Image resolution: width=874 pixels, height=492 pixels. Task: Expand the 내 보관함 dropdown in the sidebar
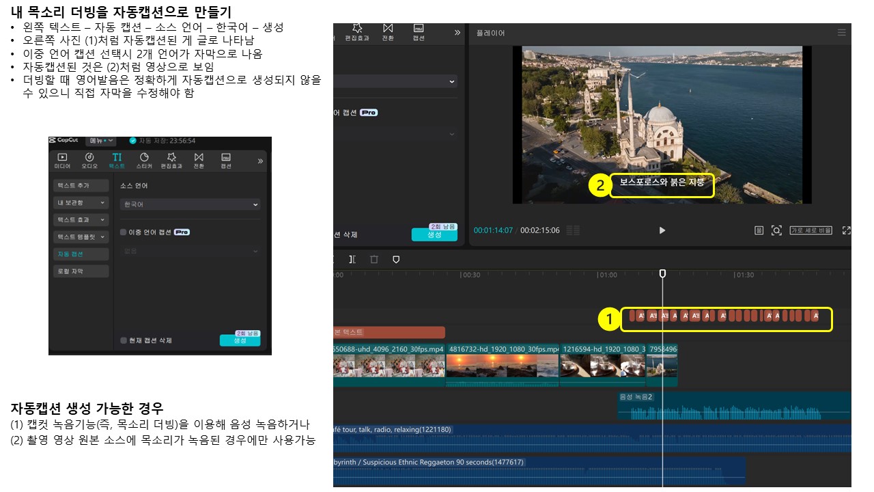[x=81, y=203]
